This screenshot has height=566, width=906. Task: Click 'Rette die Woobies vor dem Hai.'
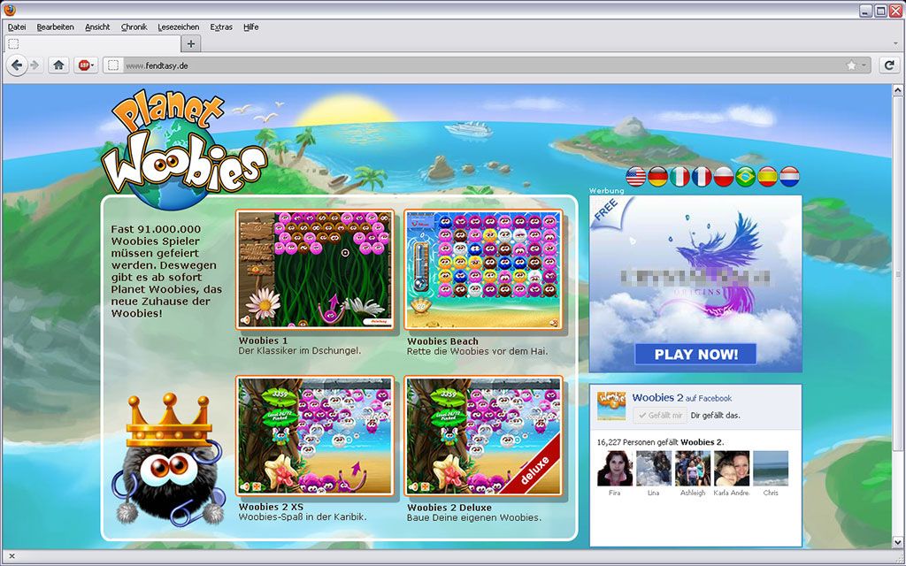[x=477, y=351]
